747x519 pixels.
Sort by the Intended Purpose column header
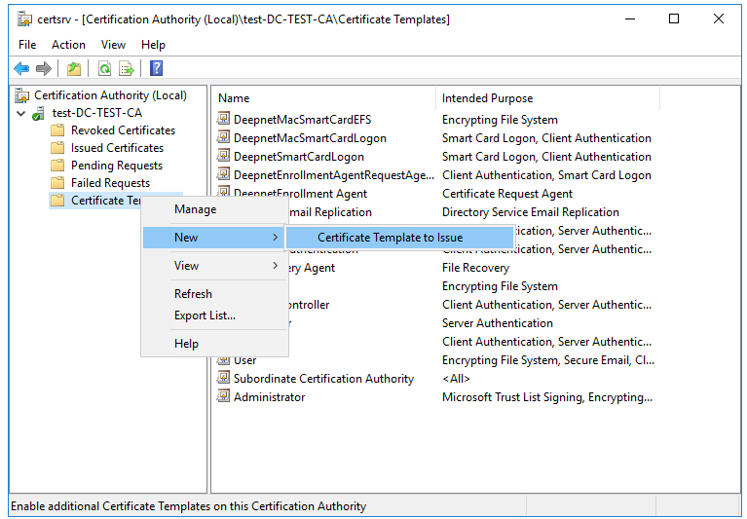pyautogui.click(x=487, y=98)
